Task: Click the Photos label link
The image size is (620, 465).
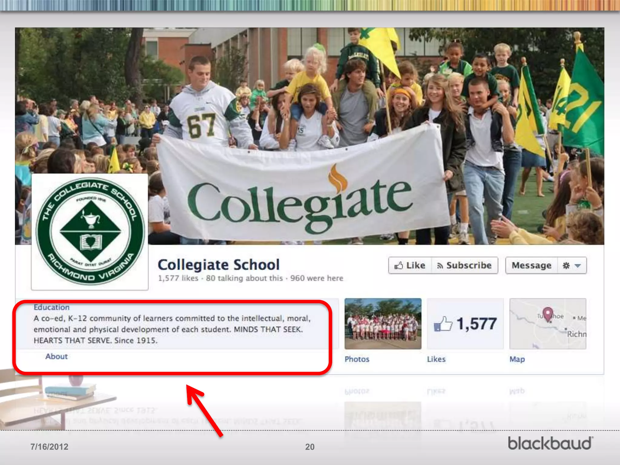Action: [x=357, y=359]
